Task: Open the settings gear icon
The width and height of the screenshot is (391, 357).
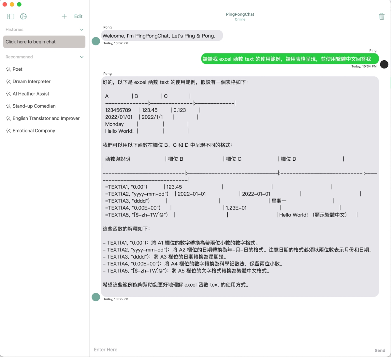Action: 23,16
